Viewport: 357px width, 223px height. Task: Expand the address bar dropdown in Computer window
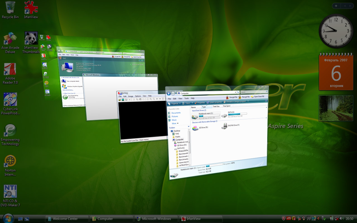tap(235, 92)
